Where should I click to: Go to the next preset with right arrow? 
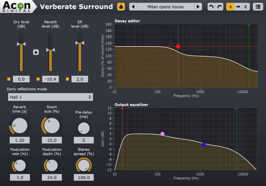(198, 7)
